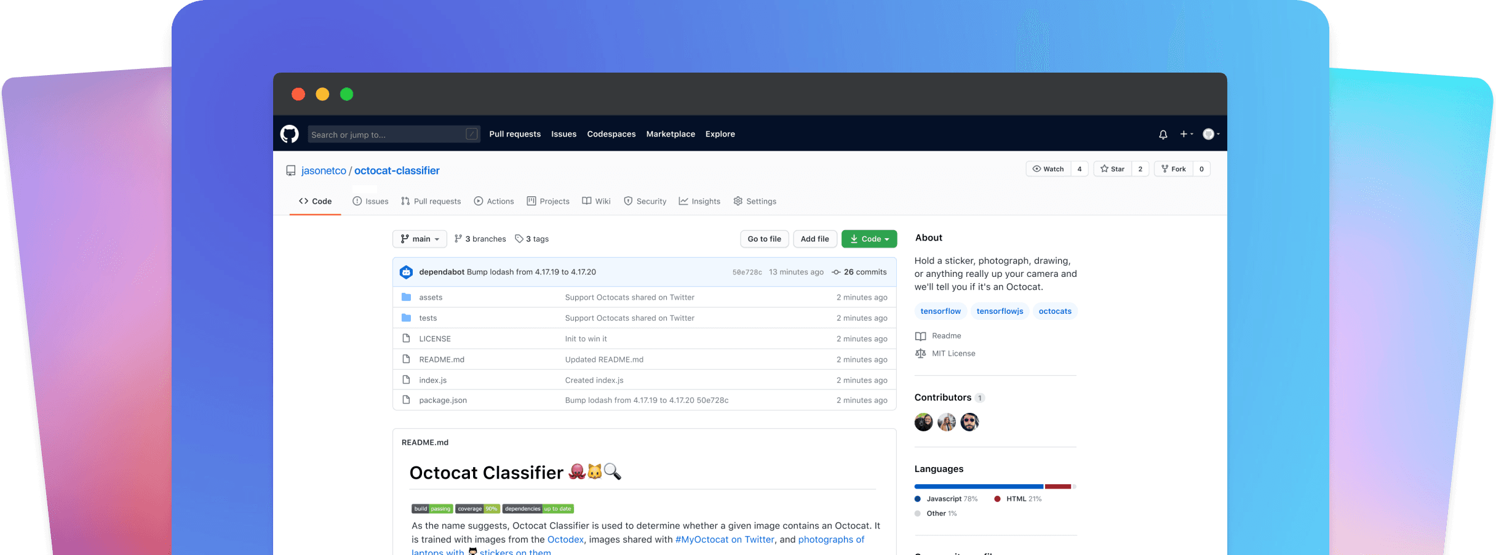Open the user avatar menu
This screenshot has width=1496, height=555.
pos(1210,134)
